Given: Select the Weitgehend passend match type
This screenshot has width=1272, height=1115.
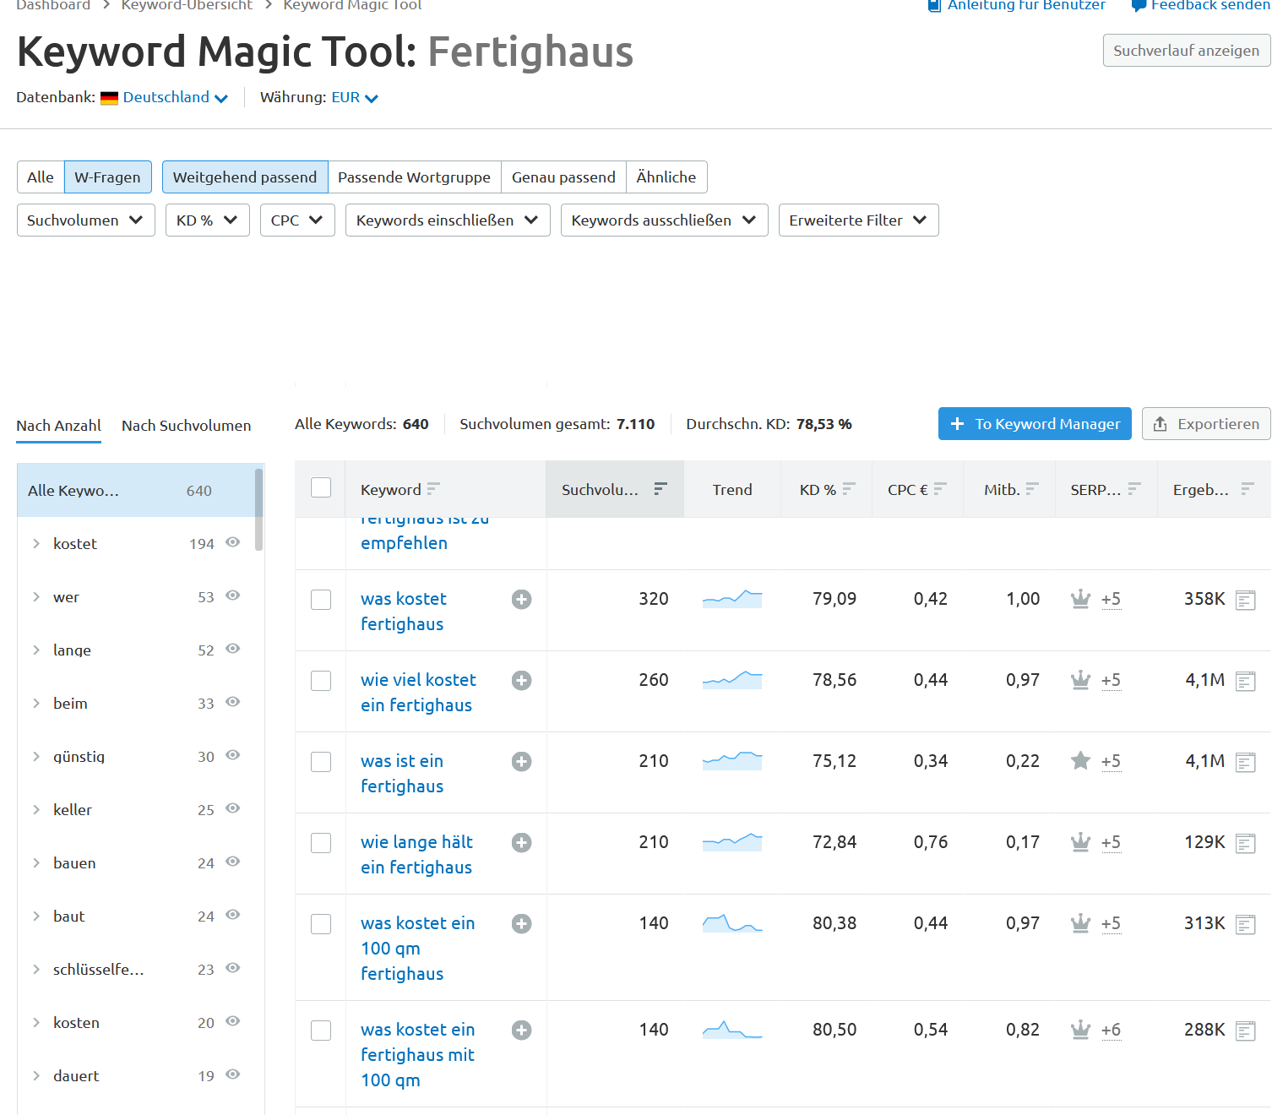Looking at the screenshot, I should point(245,177).
